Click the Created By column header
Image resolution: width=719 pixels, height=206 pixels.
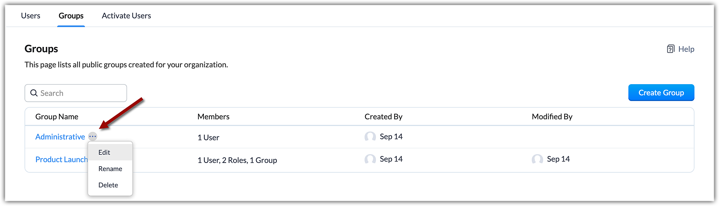[x=383, y=117]
